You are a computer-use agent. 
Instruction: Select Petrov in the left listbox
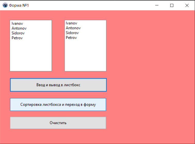17,38
